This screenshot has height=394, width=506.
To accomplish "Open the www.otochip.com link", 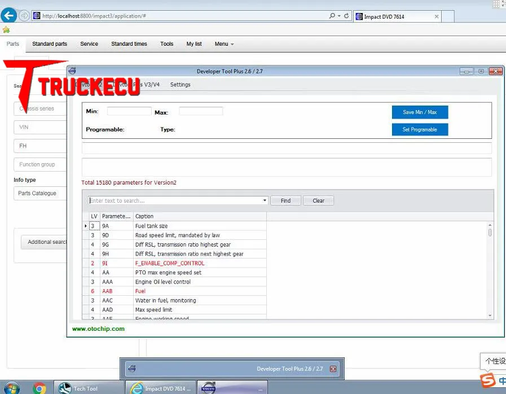I will [98, 329].
